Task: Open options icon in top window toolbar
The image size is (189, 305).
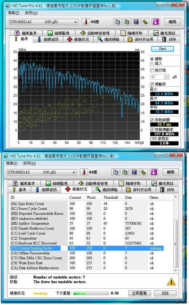Action: [145, 22]
